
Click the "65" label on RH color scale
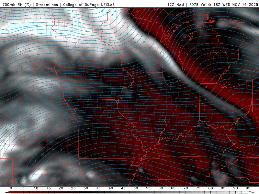point(173,188)
